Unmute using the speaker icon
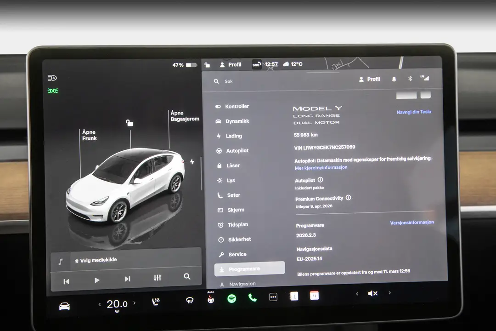Screen dimensions: 496x331 coord(373,294)
